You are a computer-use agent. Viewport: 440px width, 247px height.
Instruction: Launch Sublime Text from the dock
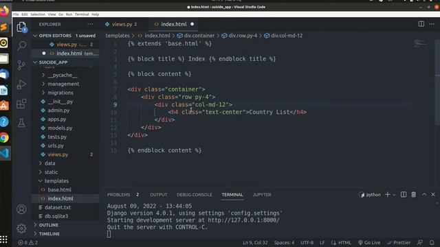point(4,27)
